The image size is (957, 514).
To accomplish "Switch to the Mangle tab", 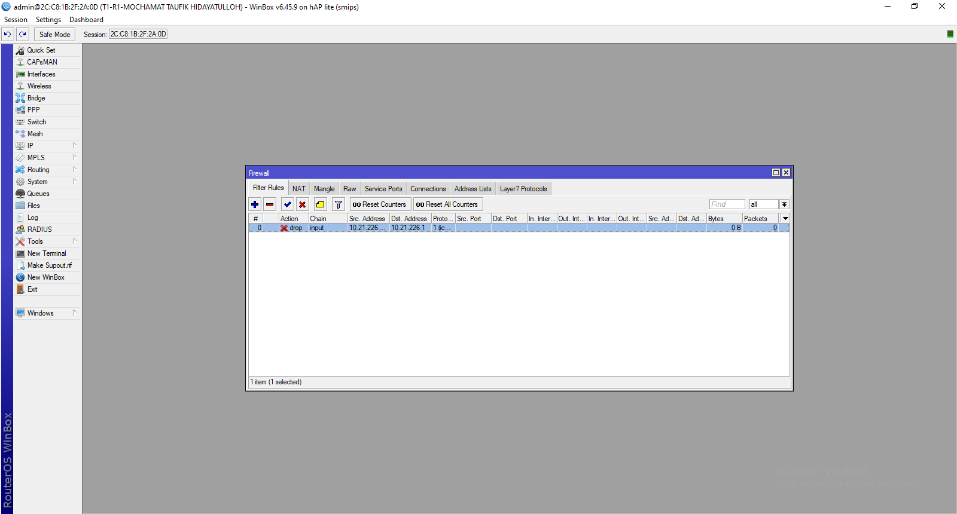I will [324, 189].
